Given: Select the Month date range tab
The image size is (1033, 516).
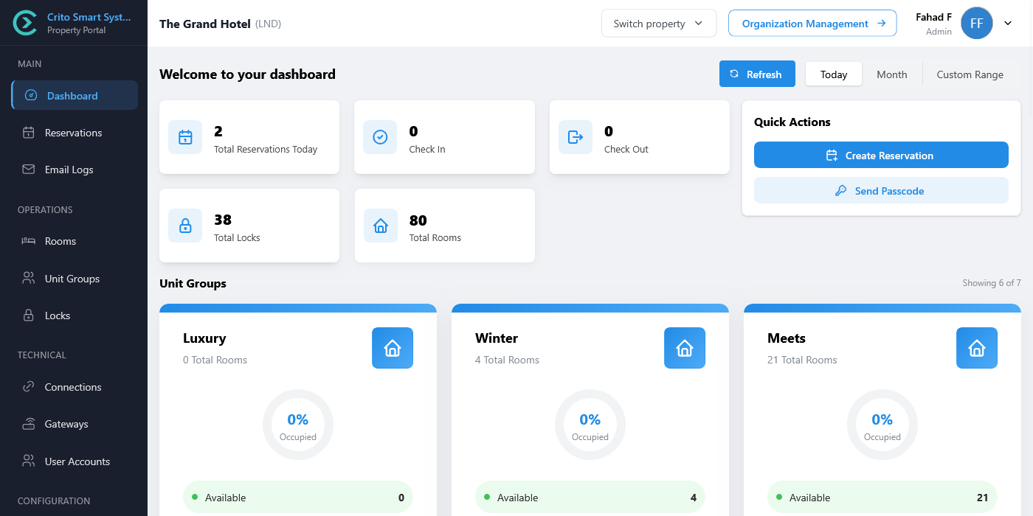Looking at the screenshot, I should click(x=892, y=74).
